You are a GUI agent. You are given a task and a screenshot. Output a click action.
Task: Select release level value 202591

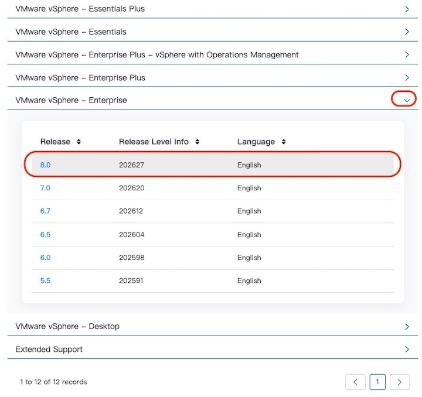pyautogui.click(x=131, y=280)
